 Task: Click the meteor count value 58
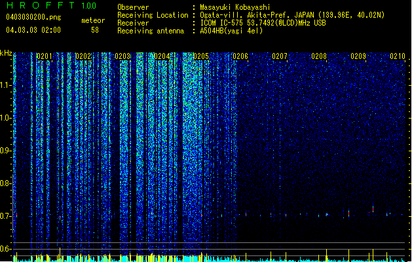pos(95,30)
